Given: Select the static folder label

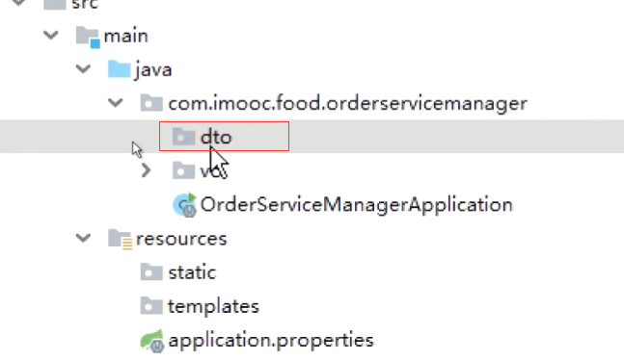Looking at the screenshot, I should (x=192, y=272).
